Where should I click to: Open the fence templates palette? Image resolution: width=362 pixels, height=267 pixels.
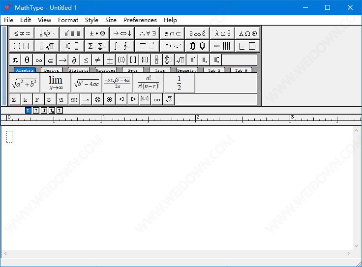click(x=22, y=46)
